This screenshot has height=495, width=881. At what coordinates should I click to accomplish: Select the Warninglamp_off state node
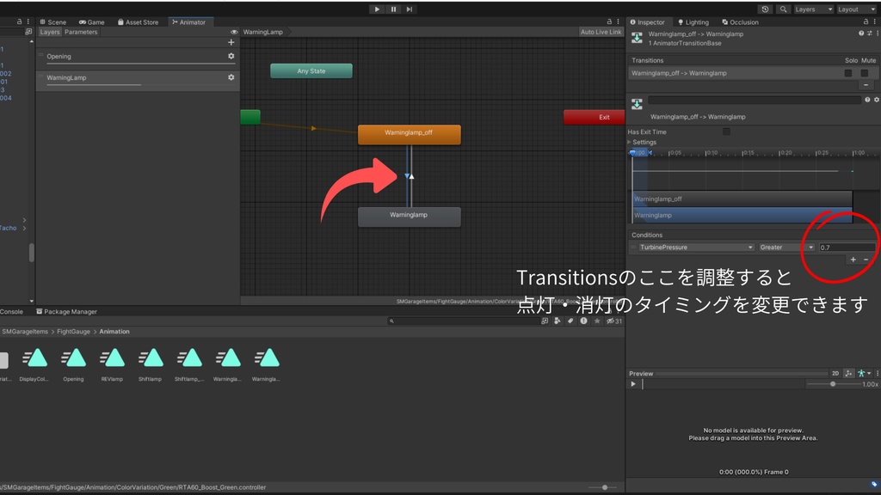point(409,135)
